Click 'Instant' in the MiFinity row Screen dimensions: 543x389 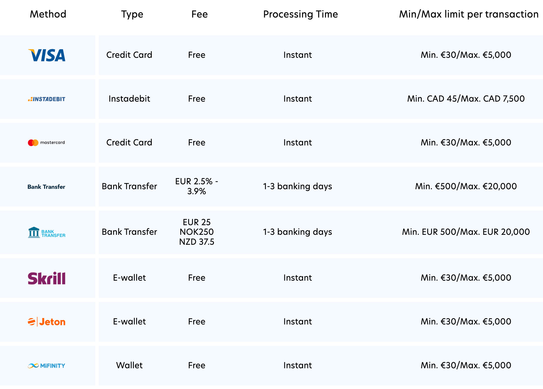click(298, 365)
